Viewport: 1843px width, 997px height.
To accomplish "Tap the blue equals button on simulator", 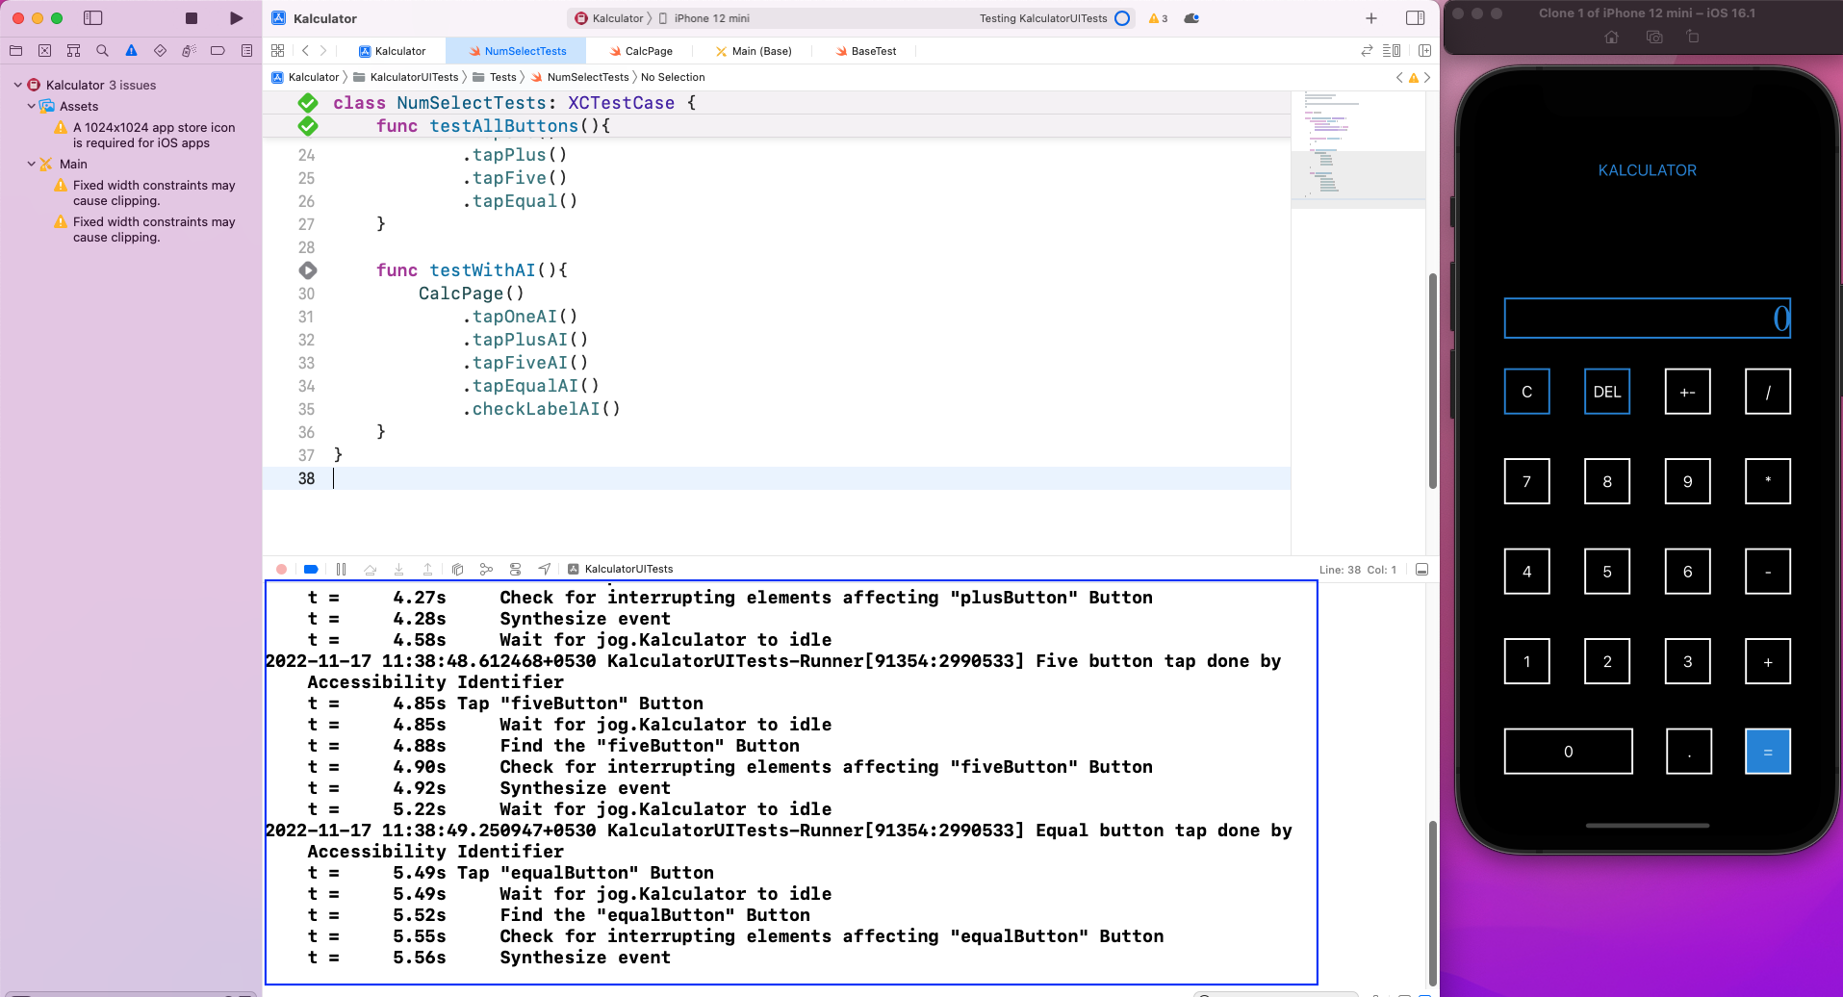I will point(1768,752).
